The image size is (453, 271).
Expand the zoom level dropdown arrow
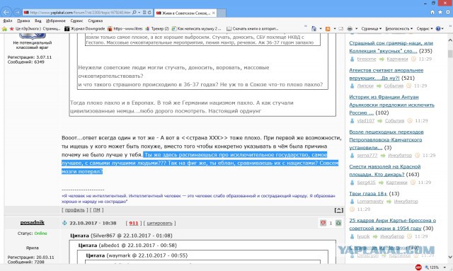click(445, 267)
